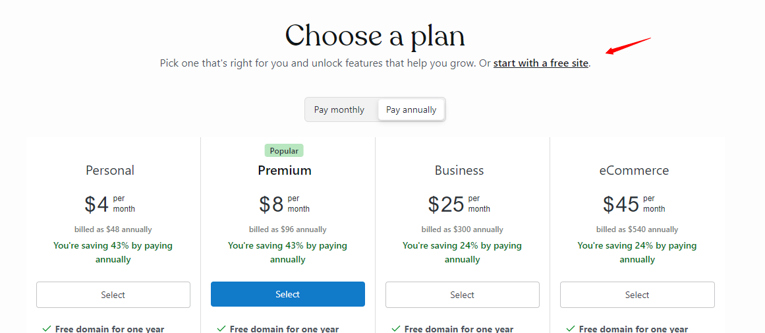
Task: Pick the eCommerce plan Select button
Action: point(637,295)
